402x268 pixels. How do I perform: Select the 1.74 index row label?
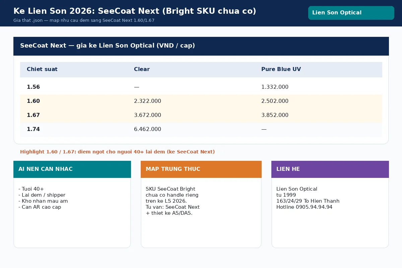point(33,129)
